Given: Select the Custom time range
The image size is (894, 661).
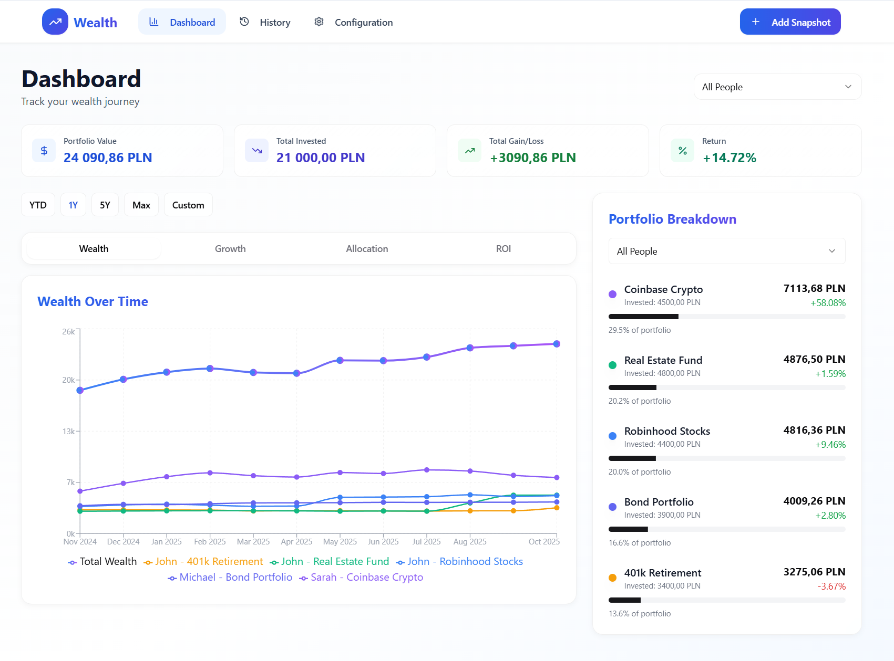Looking at the screenshot, I should point(188,205).
